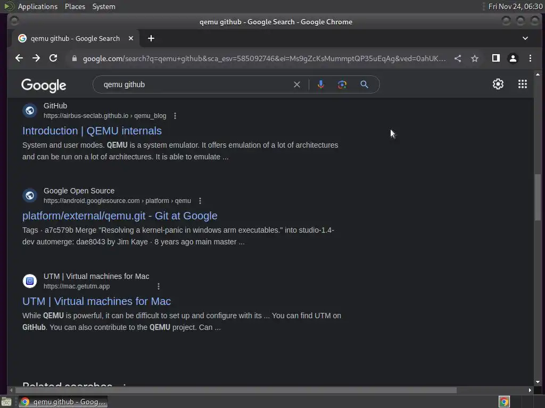Bookmark this page with the star
The image size is (545, 408).
pyautogui.click(x=475, y=58)
